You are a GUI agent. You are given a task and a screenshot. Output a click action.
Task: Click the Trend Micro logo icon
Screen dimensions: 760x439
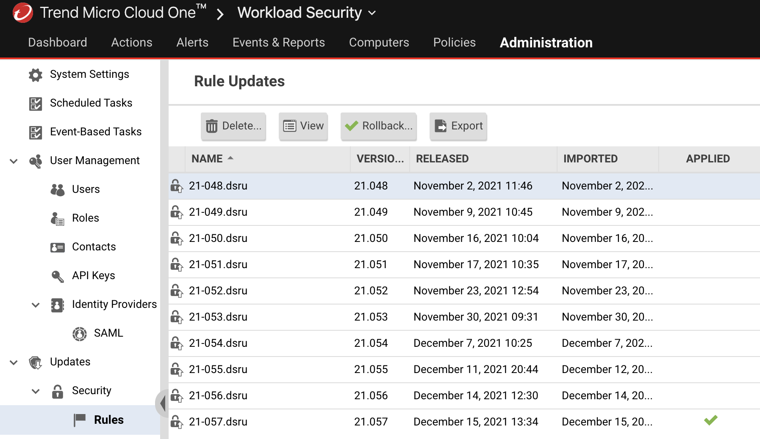(x=23, y=13)
